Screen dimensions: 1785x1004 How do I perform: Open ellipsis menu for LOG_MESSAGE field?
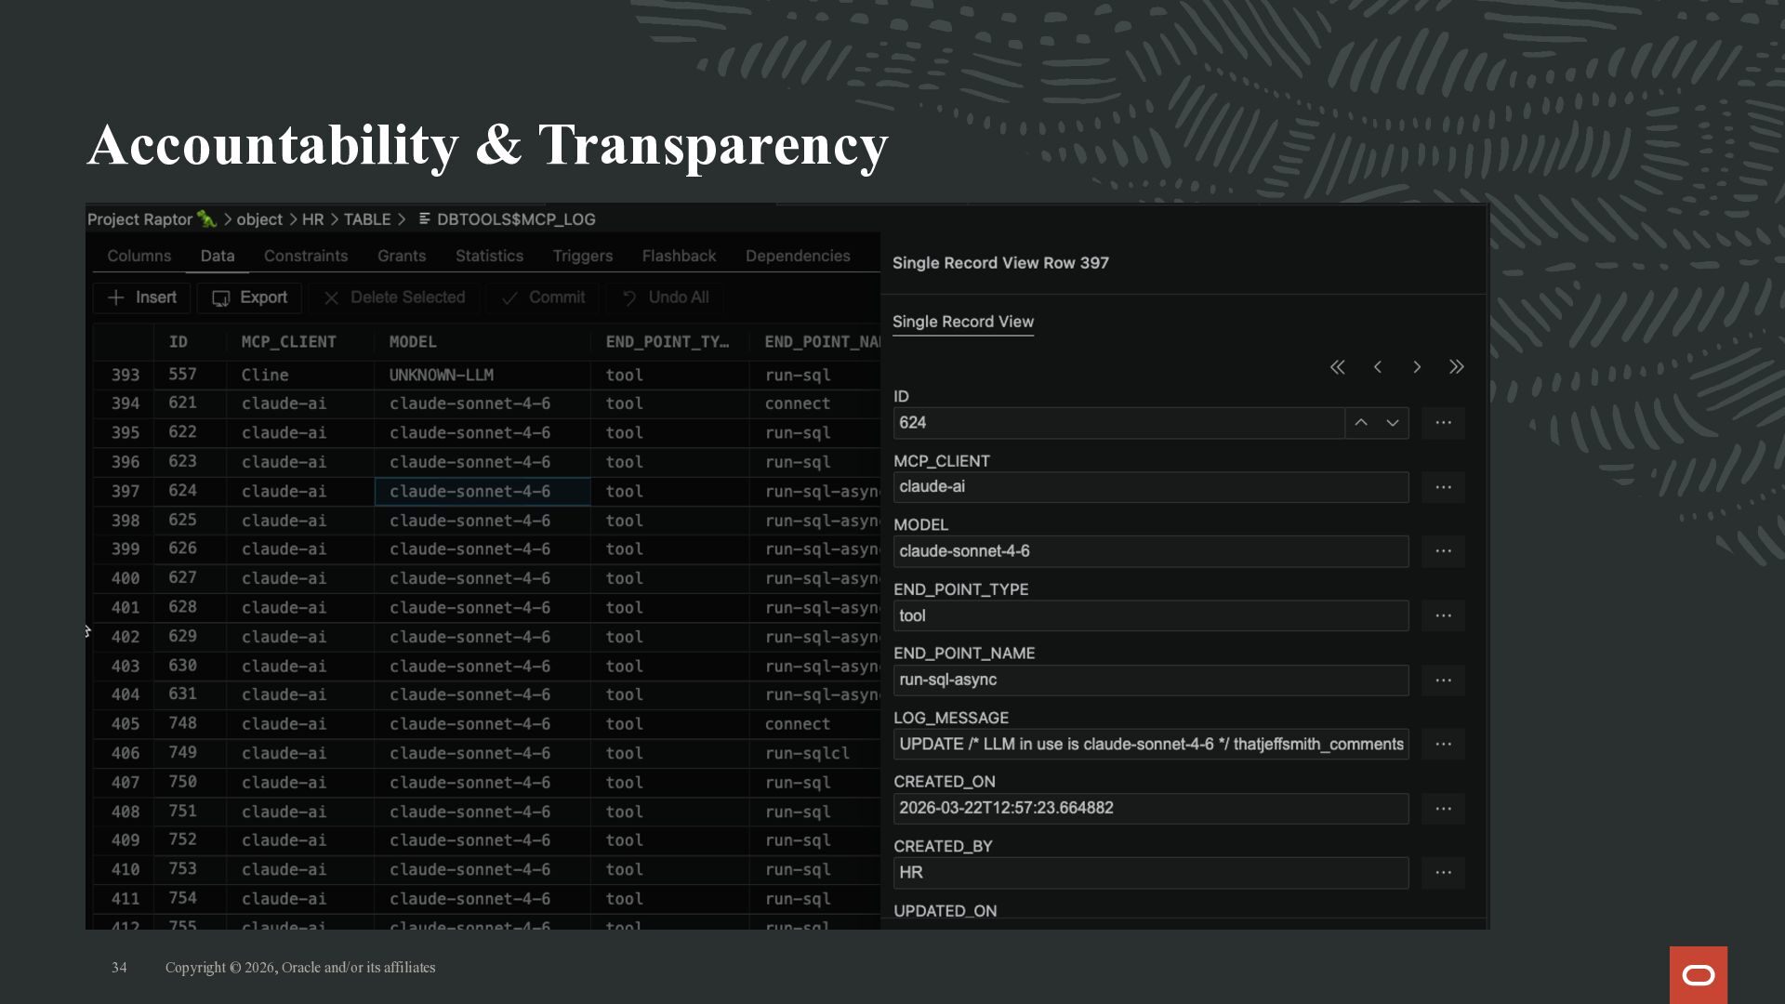point(1443,745)
